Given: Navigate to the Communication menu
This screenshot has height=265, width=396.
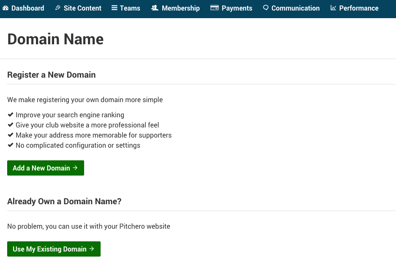Looking at the screenshot, I should pyautogui.click(x=291, y=8).
